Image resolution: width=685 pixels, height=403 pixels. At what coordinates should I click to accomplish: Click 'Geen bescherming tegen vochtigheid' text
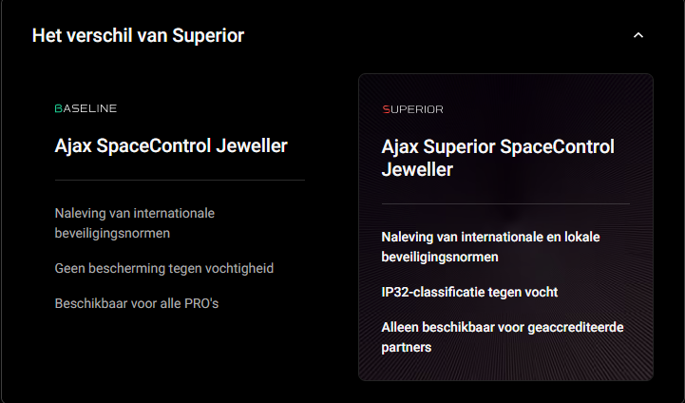point(164,268)
